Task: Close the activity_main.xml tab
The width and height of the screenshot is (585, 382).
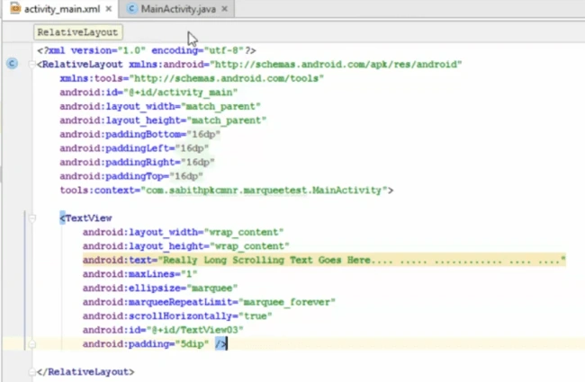Action: (109, 9)
